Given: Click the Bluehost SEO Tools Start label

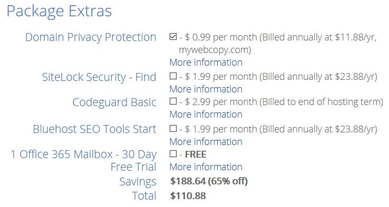Looking at the screenshot, I should click(94, 129).
